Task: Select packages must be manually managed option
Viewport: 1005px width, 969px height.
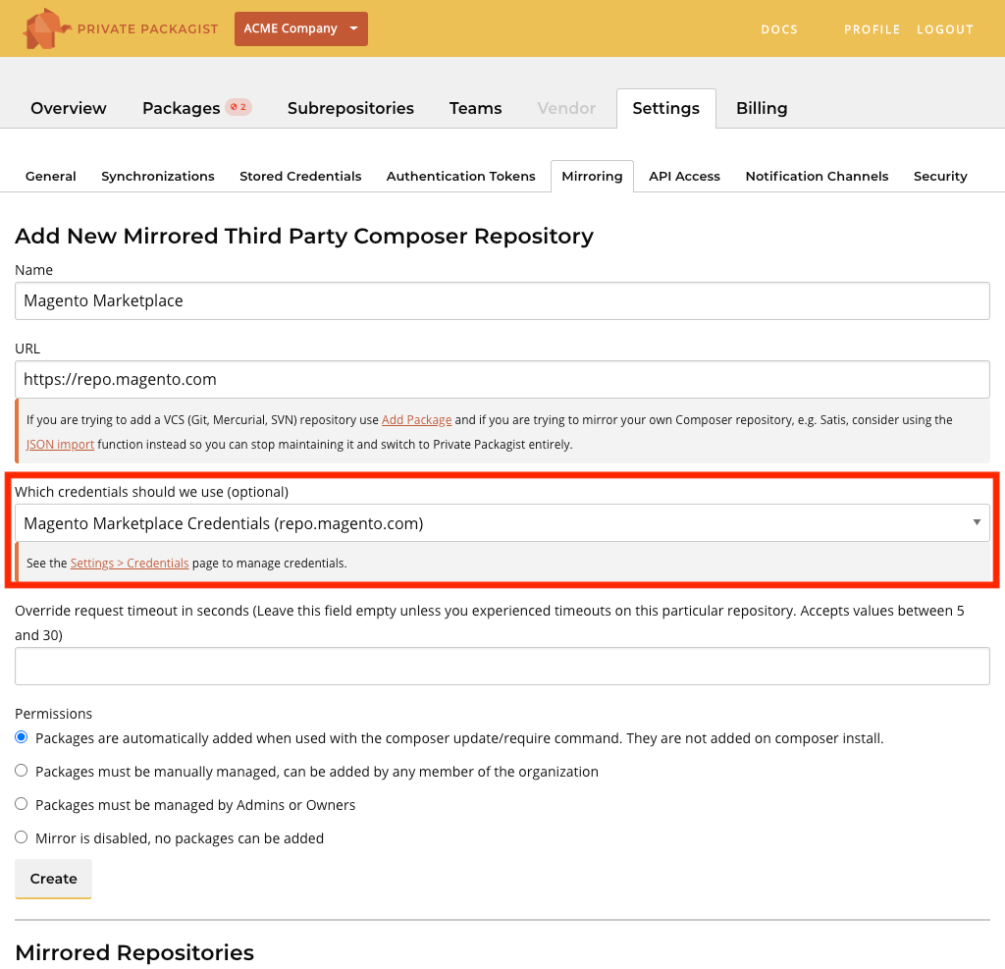Action: 22,772
